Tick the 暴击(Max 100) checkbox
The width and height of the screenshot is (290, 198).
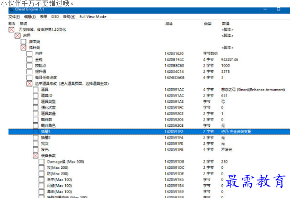tap(41, 192)
